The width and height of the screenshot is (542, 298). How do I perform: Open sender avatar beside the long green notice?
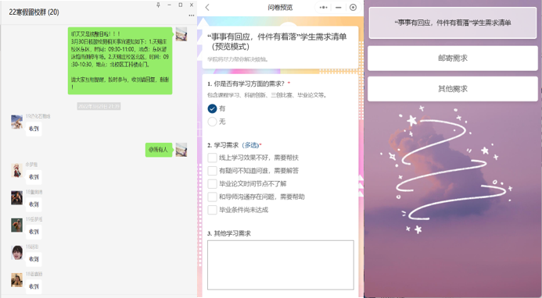pyautogui.click(x=181, y=34)
